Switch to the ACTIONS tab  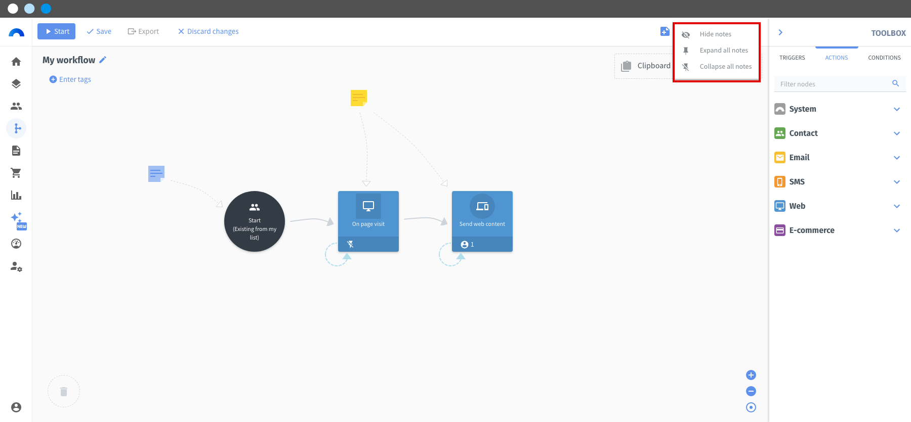(837, 58)
